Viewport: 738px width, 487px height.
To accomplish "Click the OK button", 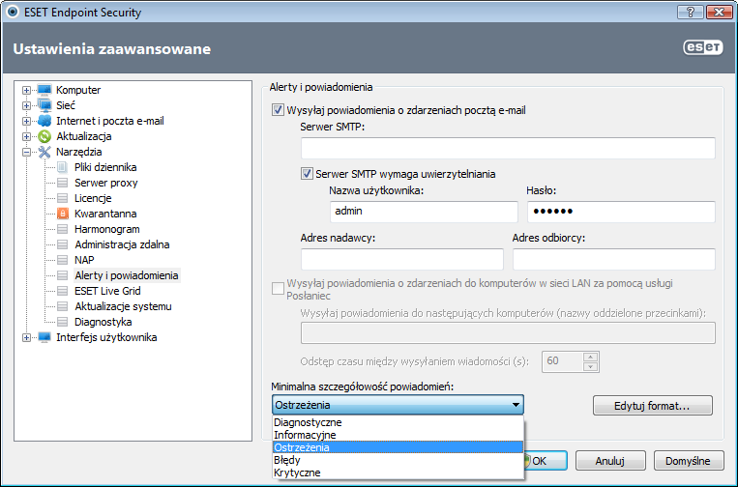I will coord(545,461).
